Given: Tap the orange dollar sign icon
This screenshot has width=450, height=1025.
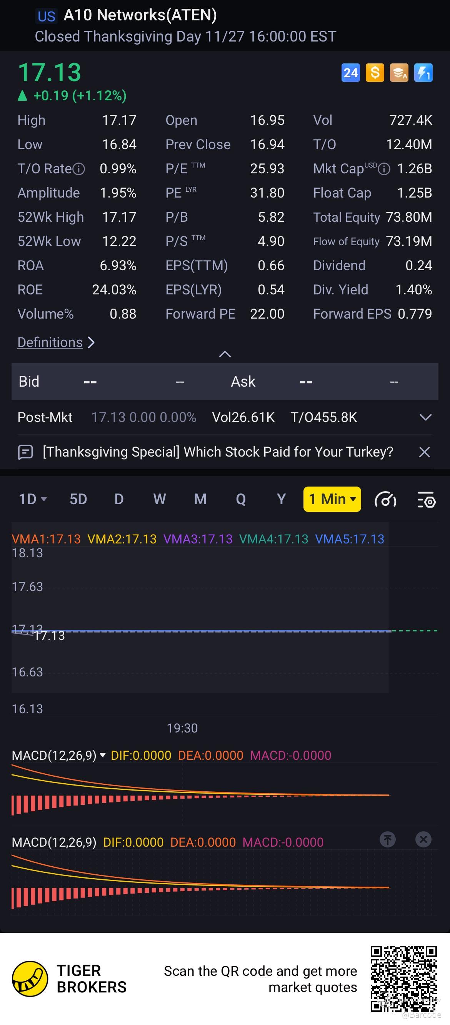Looking at the screenshot, I should (375, 73).
